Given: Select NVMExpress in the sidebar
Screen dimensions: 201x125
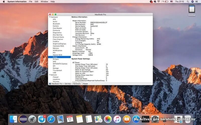Looking at the screenshot, I should click(58, 50).
